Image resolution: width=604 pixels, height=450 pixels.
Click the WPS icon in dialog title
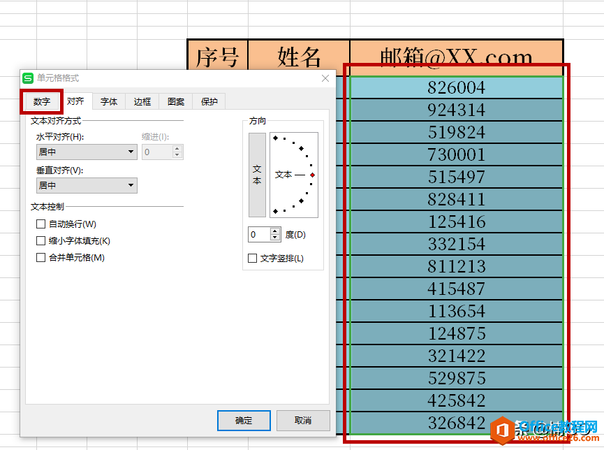pyautogui.click(x=28, y=78)
